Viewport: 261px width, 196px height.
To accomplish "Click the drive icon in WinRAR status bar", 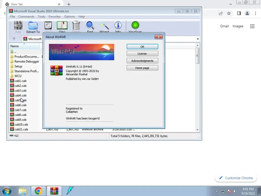I will [11, 136].
